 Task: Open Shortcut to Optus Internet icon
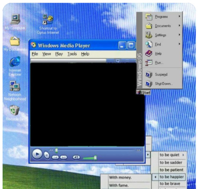tap(48, 24)
